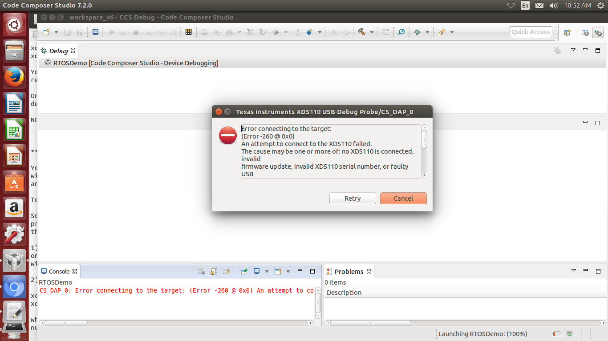Image resolution: width=608 pixels, height=341 pixels.
Task: Click the Load program toolbar icon
Action: (x=229, y=32)
